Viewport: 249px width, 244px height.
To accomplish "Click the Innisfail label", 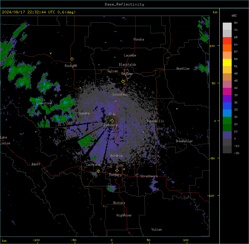I will [120, 94].
